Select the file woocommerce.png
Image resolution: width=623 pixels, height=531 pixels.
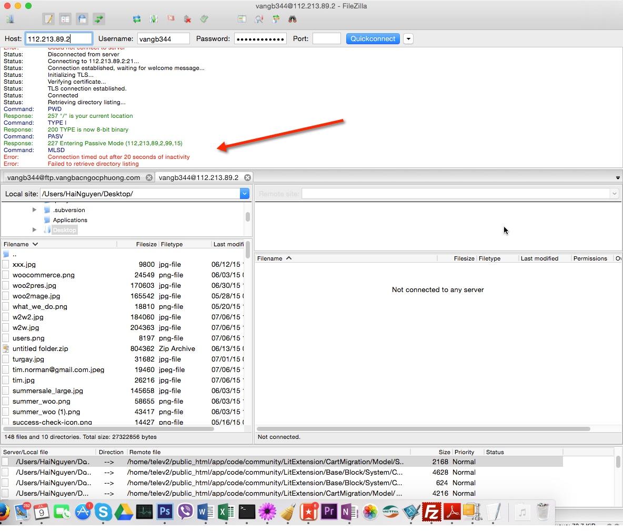click(x=123, y=275)
